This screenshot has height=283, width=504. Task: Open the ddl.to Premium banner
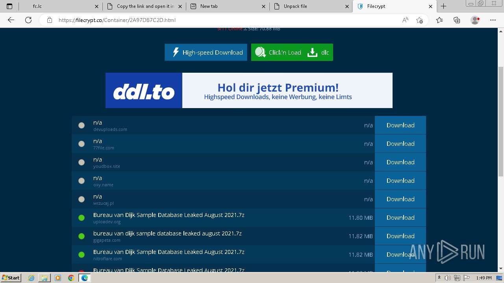(249, 90)
